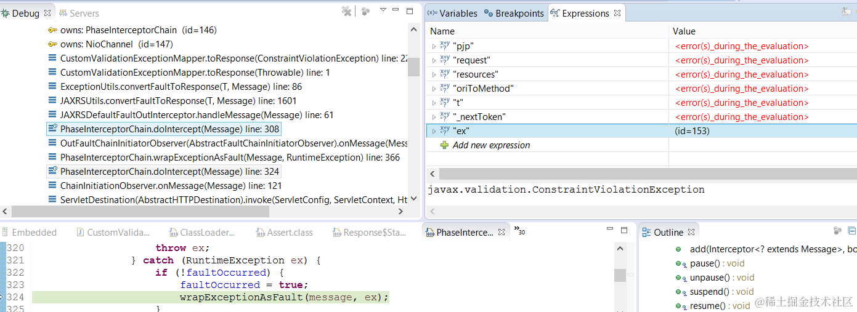This screenshot has width=857, height=312.
Task: Select CustomValidationExceptionMapper.toResponse(Throwable) line: 1 frame
Action: pyautogui.click(x=189, y=72)
